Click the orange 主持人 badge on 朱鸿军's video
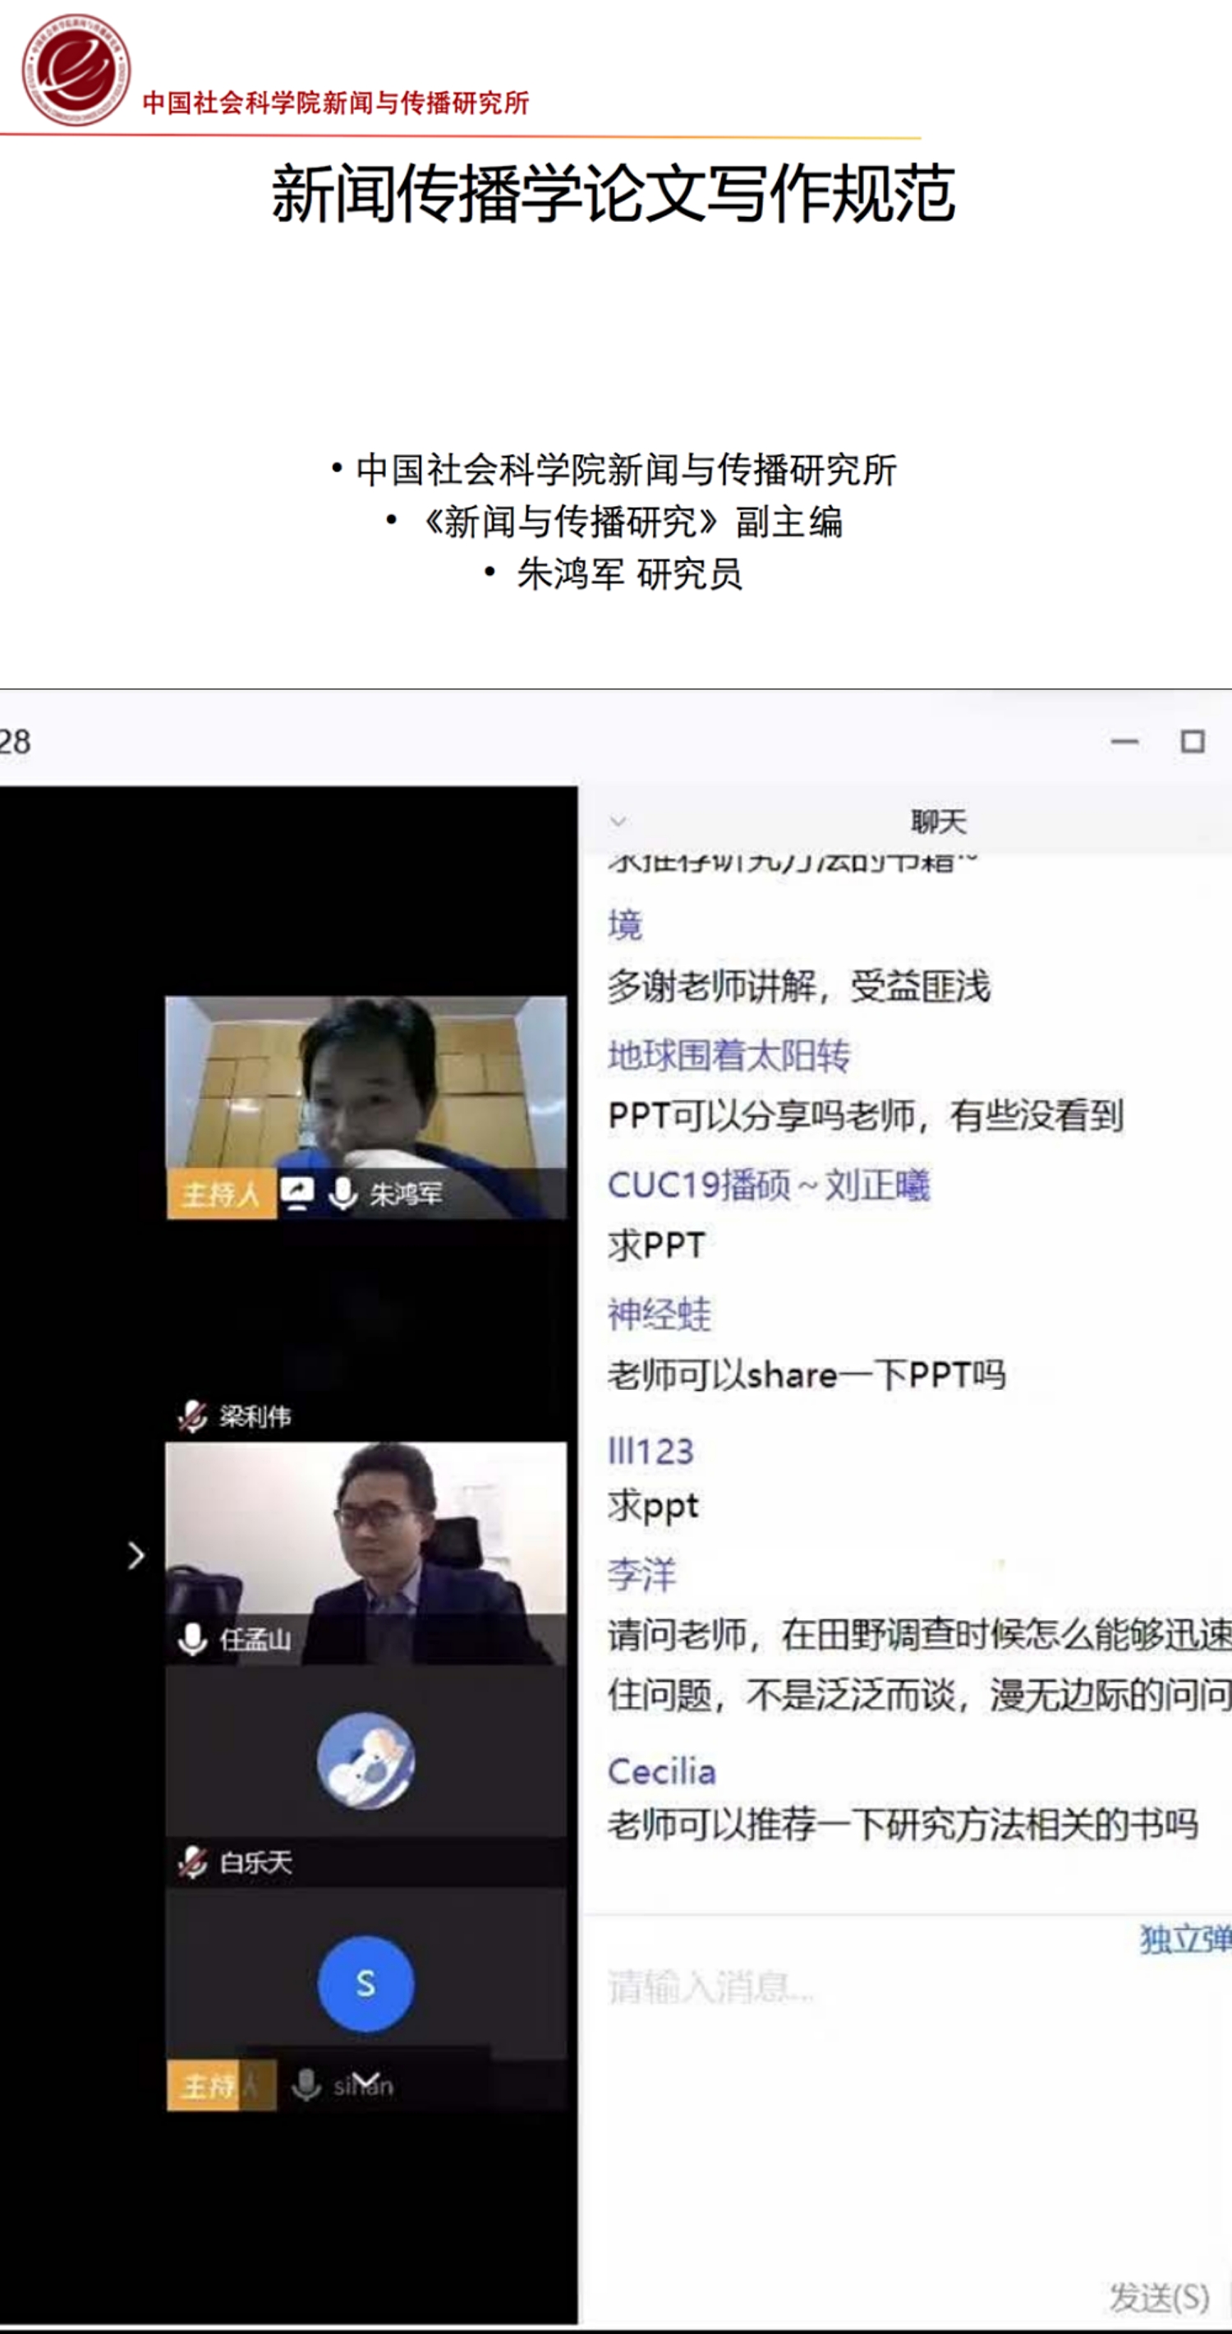This screenshot has width=1232, height=2334. click(221, 1193)
